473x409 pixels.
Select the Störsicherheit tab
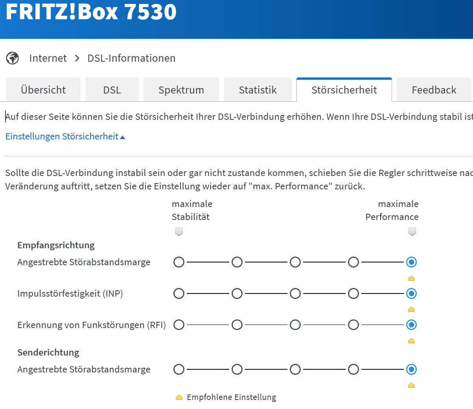click(x=344, y=90)
